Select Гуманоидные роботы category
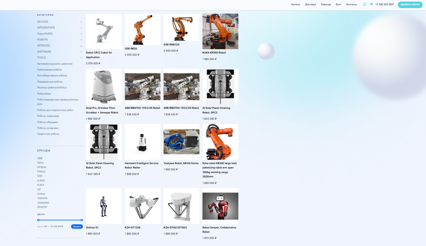426x246 pixels. point(49,69)
